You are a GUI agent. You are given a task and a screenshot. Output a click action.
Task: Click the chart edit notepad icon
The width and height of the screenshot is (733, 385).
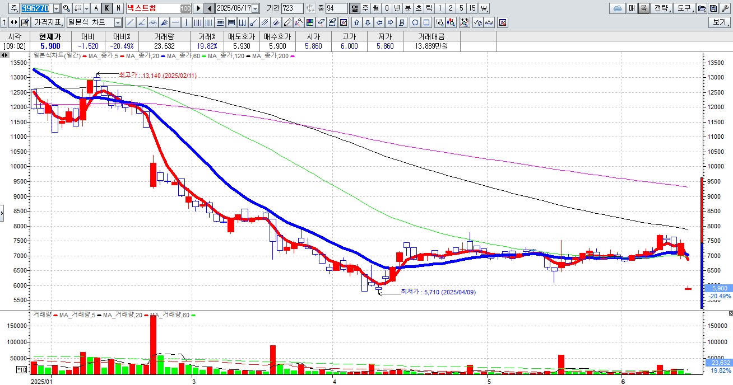tap(25, 22)
